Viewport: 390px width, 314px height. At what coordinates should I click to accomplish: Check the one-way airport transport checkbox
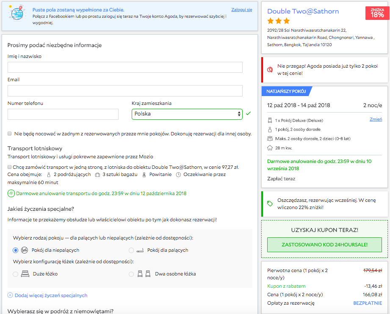click(9, 167)
